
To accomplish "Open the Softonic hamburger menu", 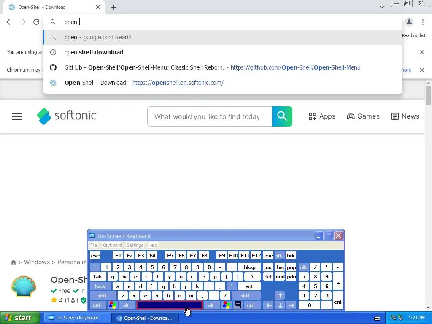I will [x=17, y=116].
